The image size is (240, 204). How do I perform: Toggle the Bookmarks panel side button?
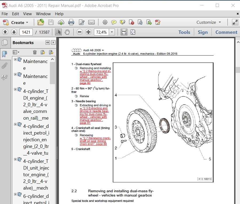(5, 54)
